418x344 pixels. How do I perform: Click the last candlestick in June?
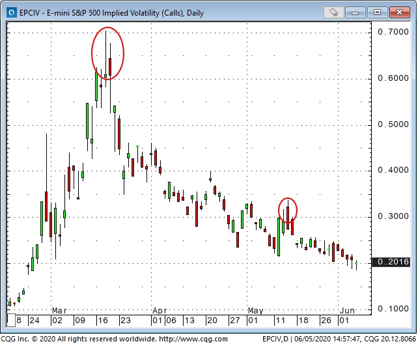tap(356, 263)
